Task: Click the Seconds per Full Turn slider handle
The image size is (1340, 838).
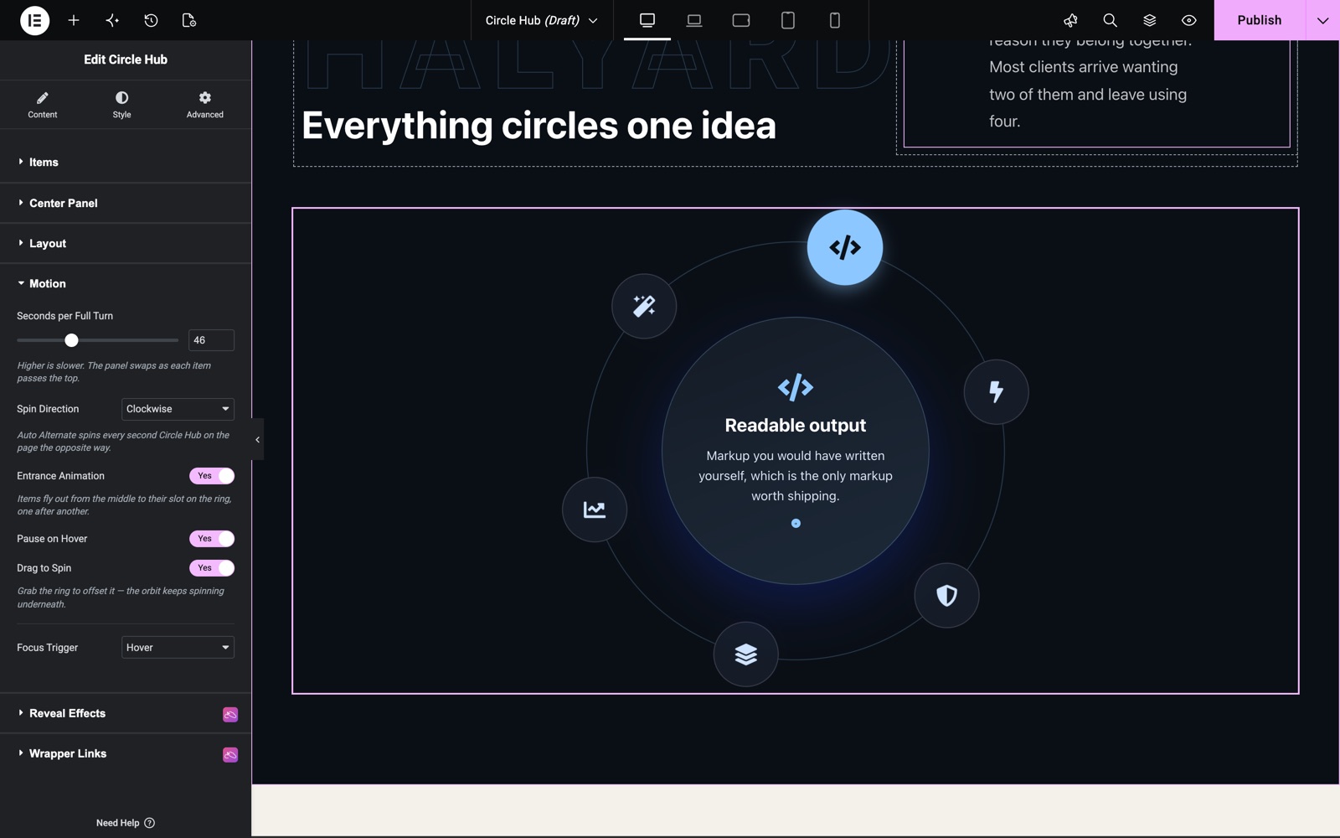Action: tap(71, 340)
